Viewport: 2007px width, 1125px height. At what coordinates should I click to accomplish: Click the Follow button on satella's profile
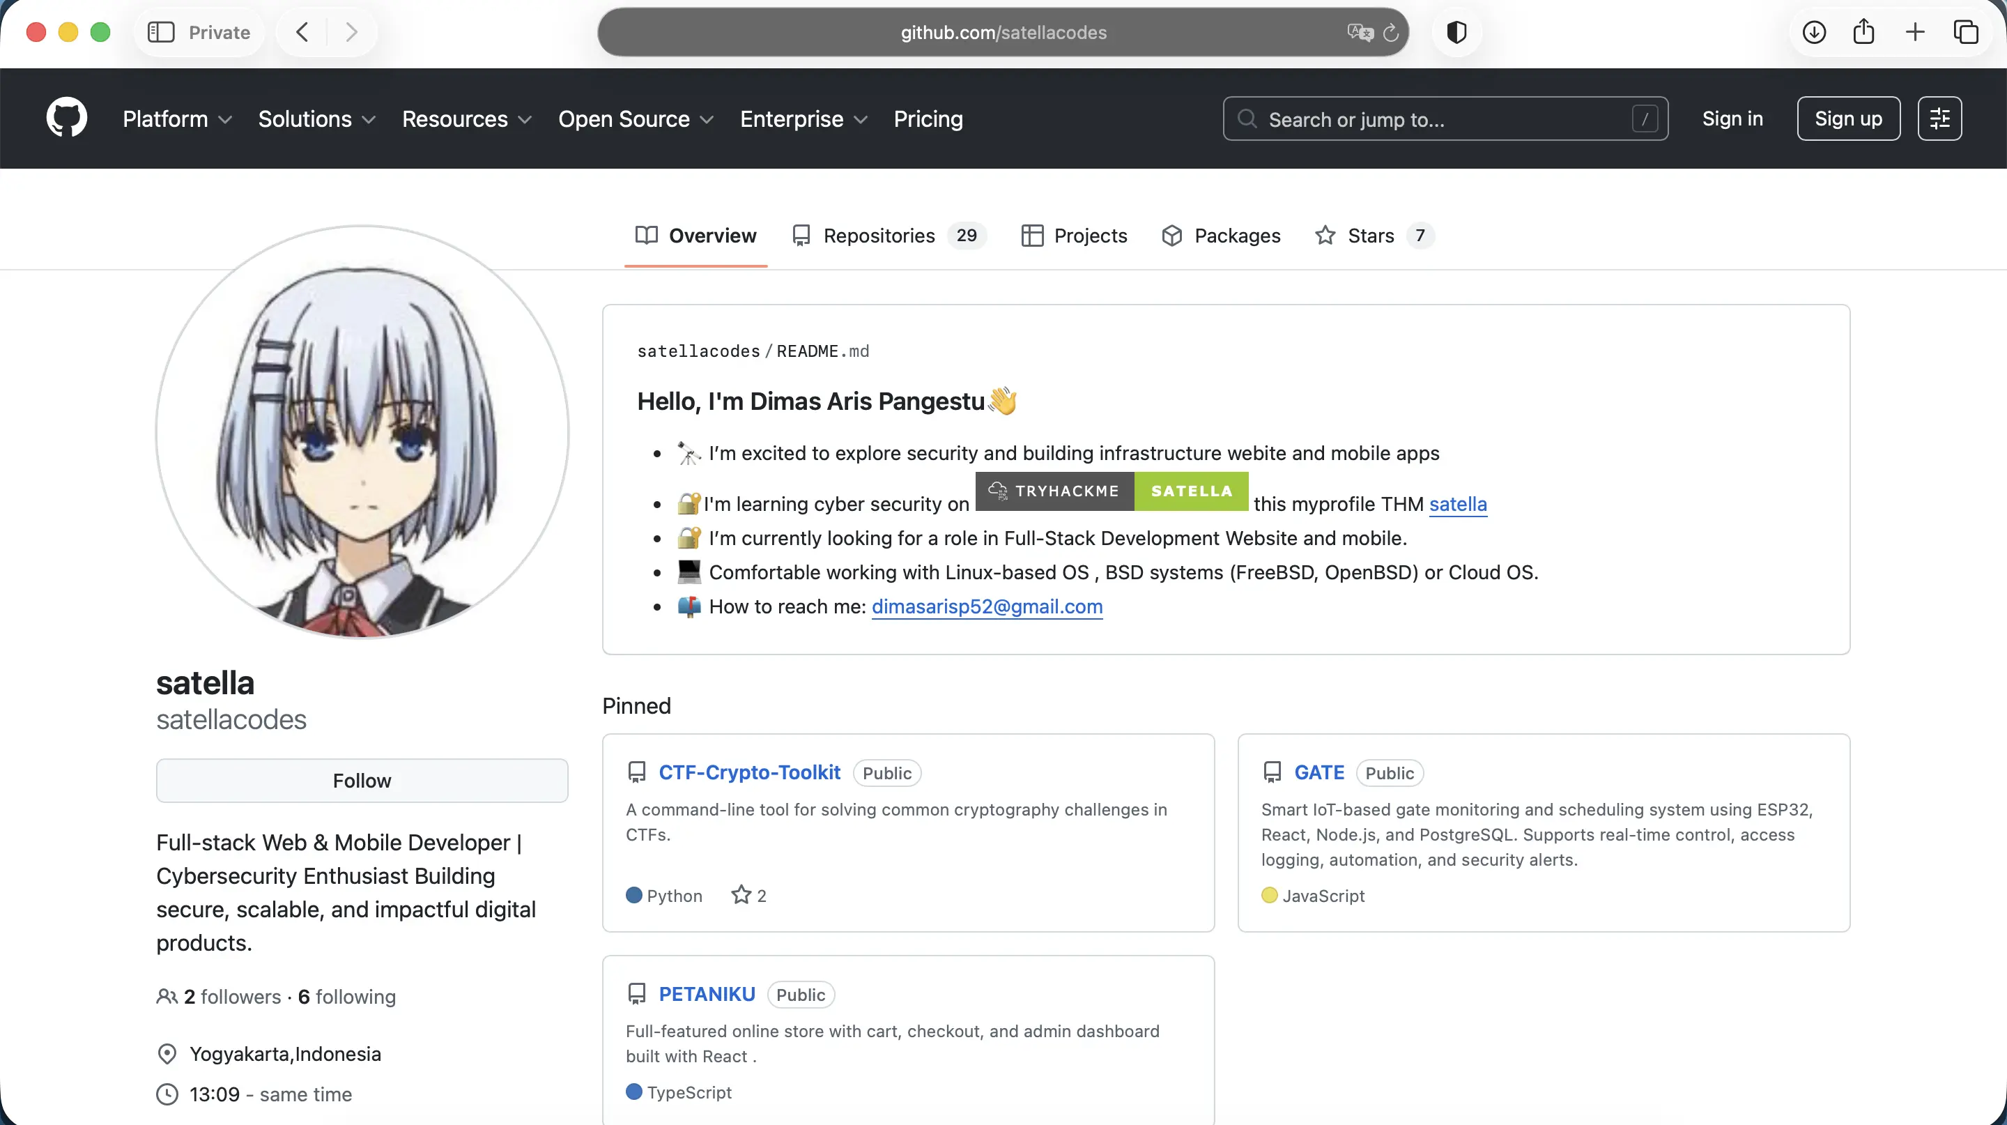coord(361,780)
